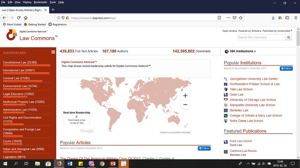This screenshot has width=300, height=168.
Task: Click the search magnifier button
Action: click(x=289, y=37)
